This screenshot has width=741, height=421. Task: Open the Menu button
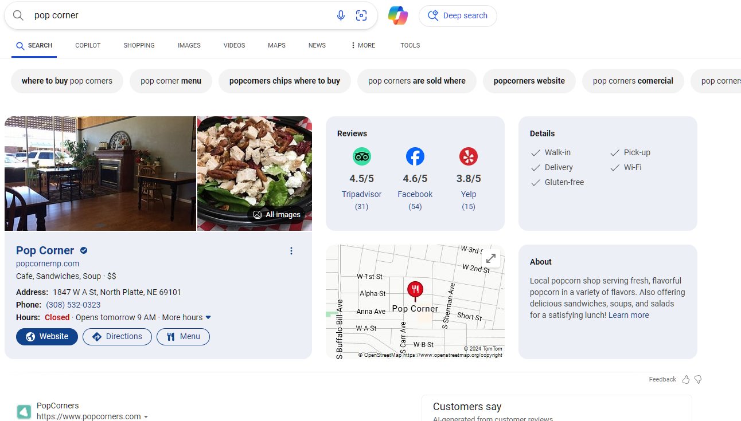183,336
